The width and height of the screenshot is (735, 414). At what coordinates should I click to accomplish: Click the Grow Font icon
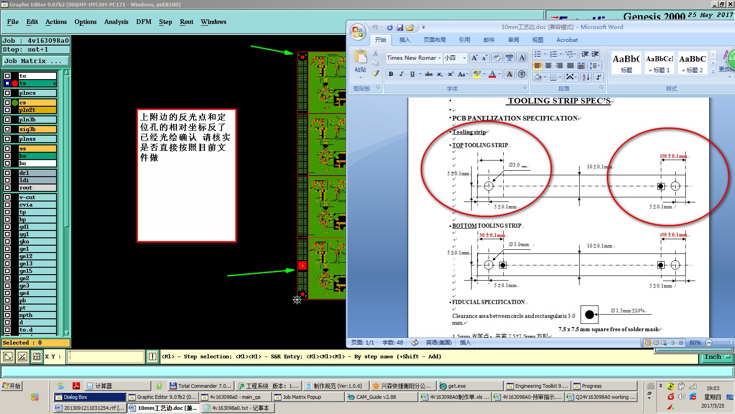tap(474, 57)
